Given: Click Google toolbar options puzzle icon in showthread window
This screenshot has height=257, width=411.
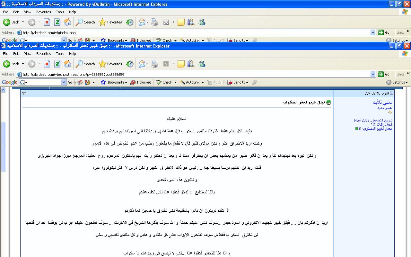Looking at the screenshot, I should (88, 82).
